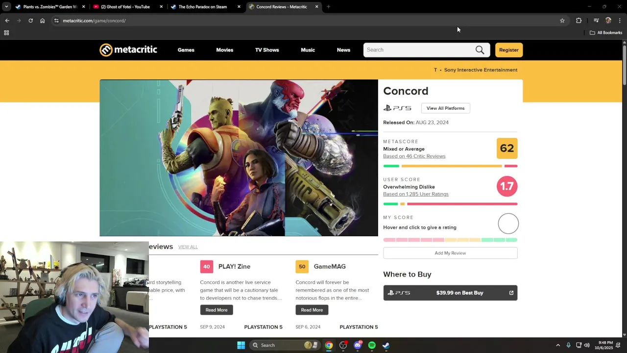Click the $39.99 on Best Buy offer
The width and height of the screenshot is (627, 353).
450,293
